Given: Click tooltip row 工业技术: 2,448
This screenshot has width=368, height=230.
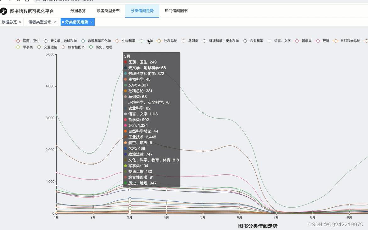Looking at the screenshot, I should pos(140,137).
